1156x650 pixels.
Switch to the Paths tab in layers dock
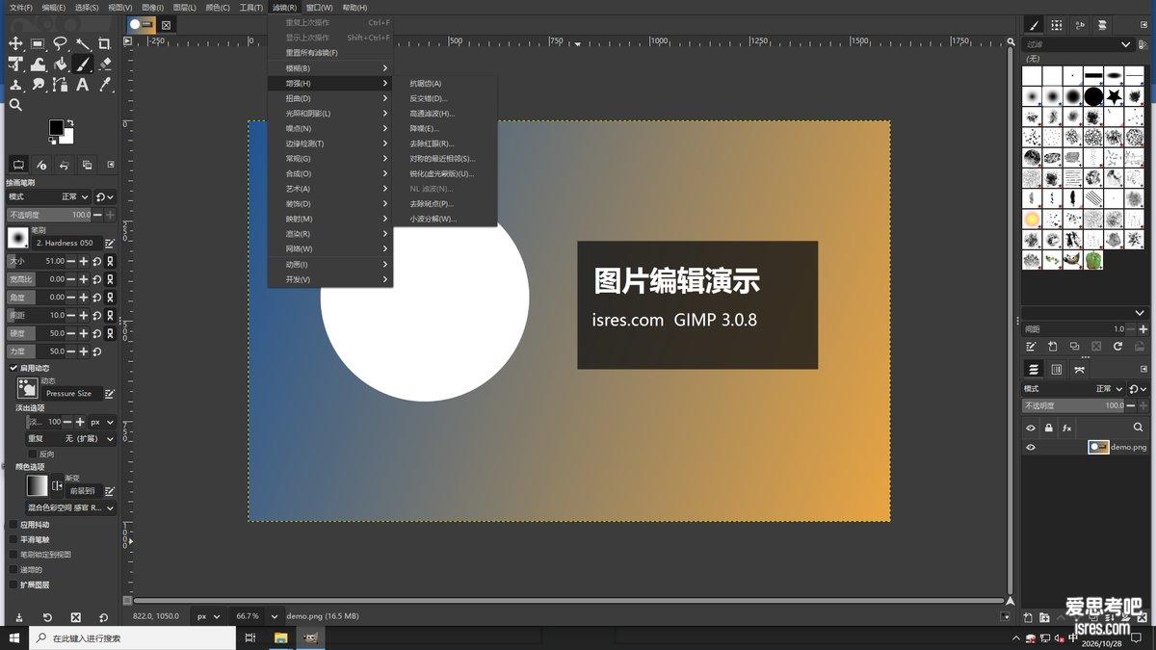[1080, 369]
